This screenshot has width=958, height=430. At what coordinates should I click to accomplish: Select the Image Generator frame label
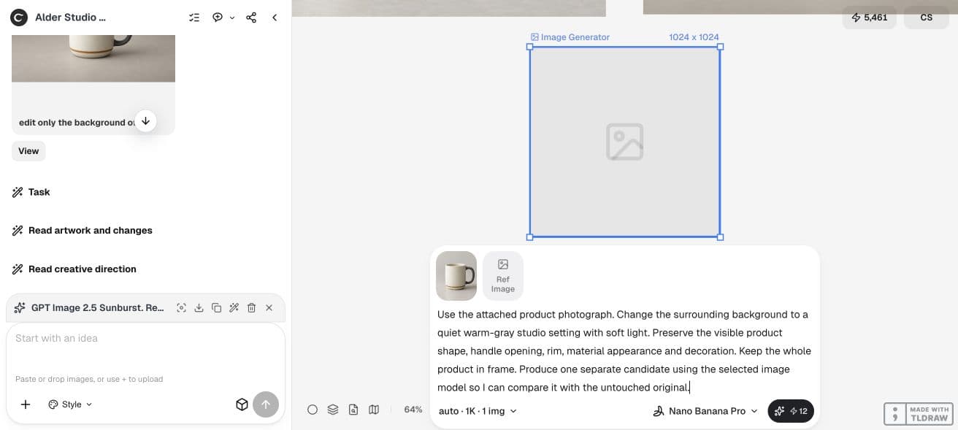[570, 37]
